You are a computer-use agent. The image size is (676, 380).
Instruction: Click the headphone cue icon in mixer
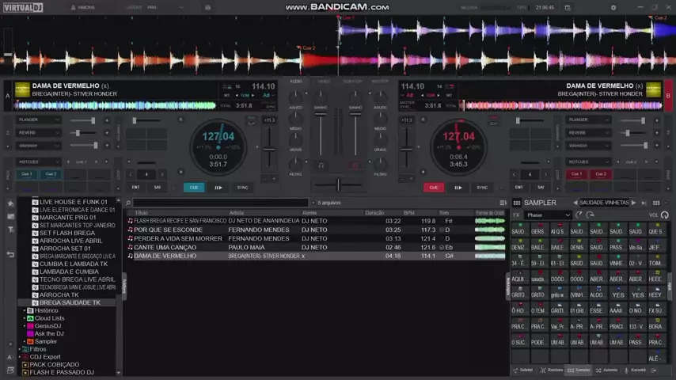click(321, 165)
